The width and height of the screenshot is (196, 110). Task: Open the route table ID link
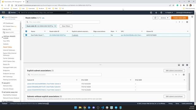pos(57,35)
